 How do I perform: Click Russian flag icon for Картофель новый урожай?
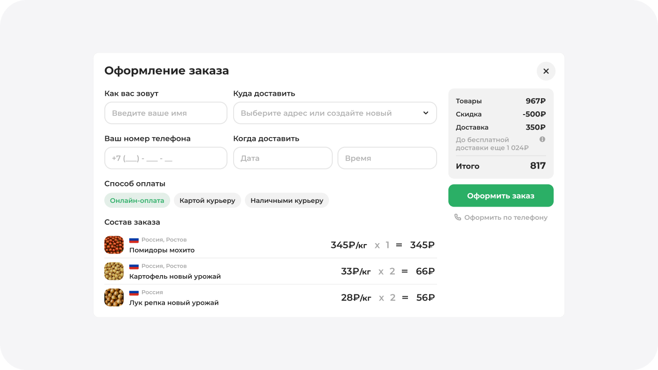(134, 266)
